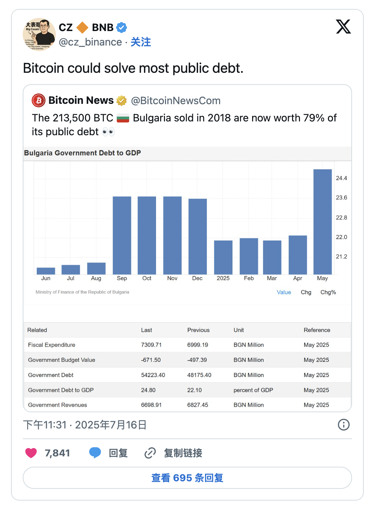This screenshot has height=514, width=372.
Task: Click the gold verified badge of Bitcoin News
Action: coord(122,101)
